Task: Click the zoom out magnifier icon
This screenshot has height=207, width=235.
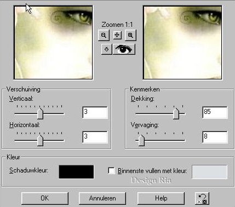Action: [x=104, y=35]
